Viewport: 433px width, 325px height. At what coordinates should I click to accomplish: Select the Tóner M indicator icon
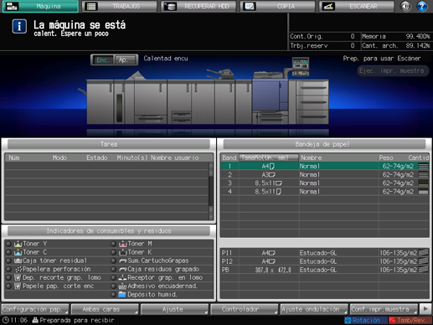pos(123,244)
